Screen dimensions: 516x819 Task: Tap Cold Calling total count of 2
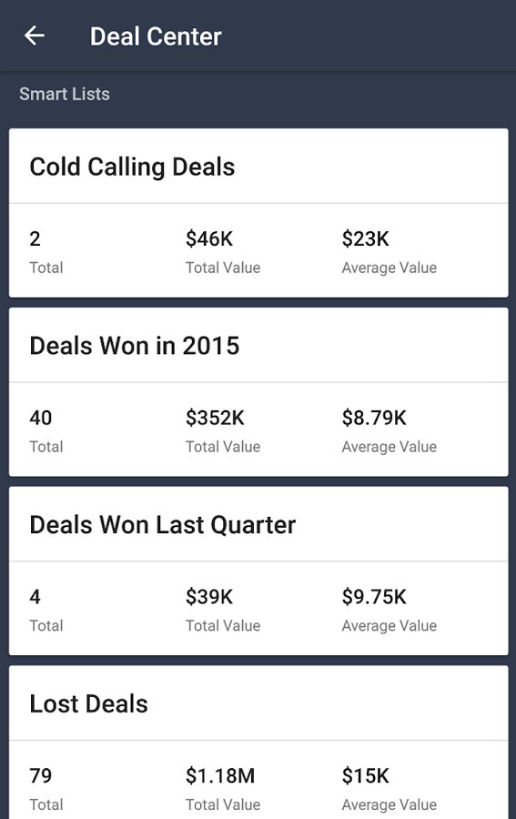(x=35, y=238)
